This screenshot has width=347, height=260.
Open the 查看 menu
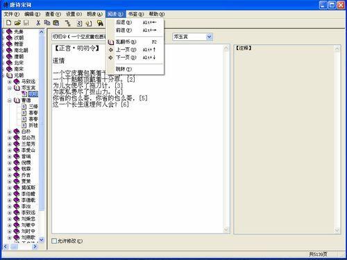(53, 14)
